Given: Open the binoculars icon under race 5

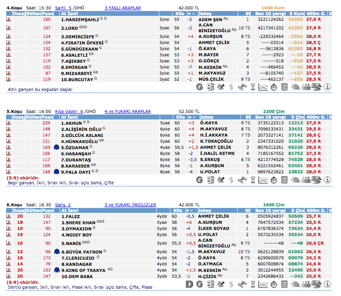Looking at the screenshot, I should click(242, 179).
